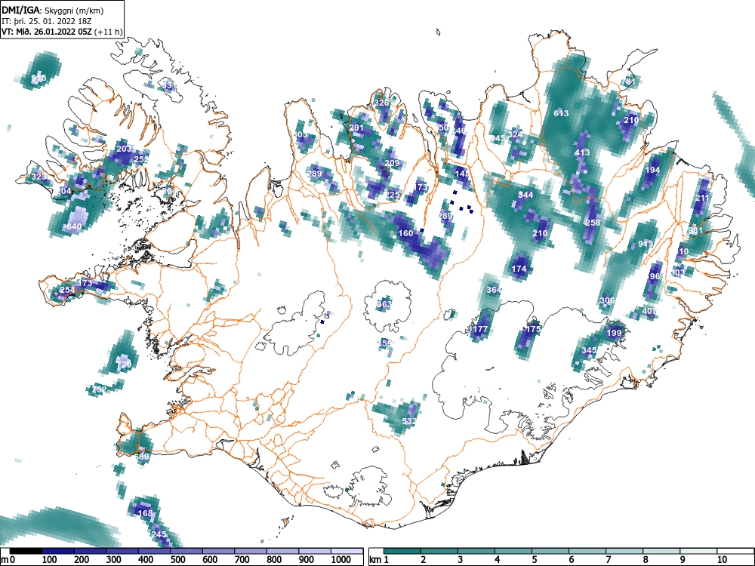
Task: Click the 254 value on Snæfellsnes
Action: coord(67,290)
